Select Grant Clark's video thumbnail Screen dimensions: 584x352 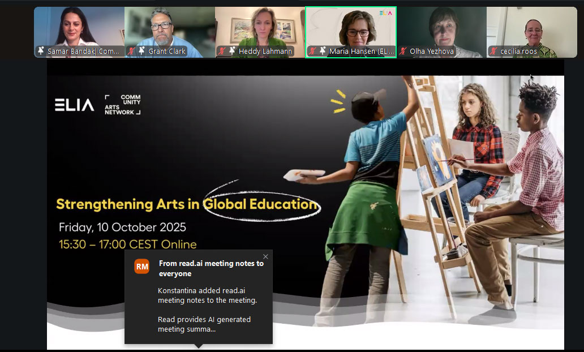tap(170, 28)
